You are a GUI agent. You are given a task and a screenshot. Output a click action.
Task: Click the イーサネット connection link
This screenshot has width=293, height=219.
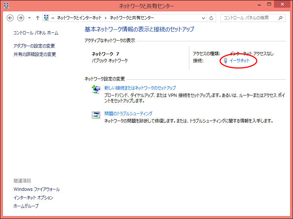(x=240, y=61)
